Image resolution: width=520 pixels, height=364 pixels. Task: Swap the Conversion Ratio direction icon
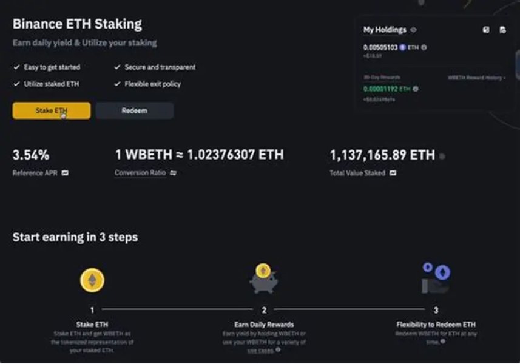click(173, 173)
